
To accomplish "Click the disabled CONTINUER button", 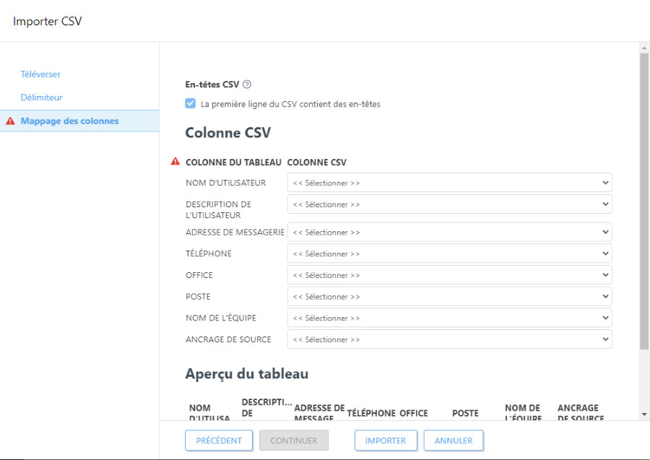I will point(293,440).
